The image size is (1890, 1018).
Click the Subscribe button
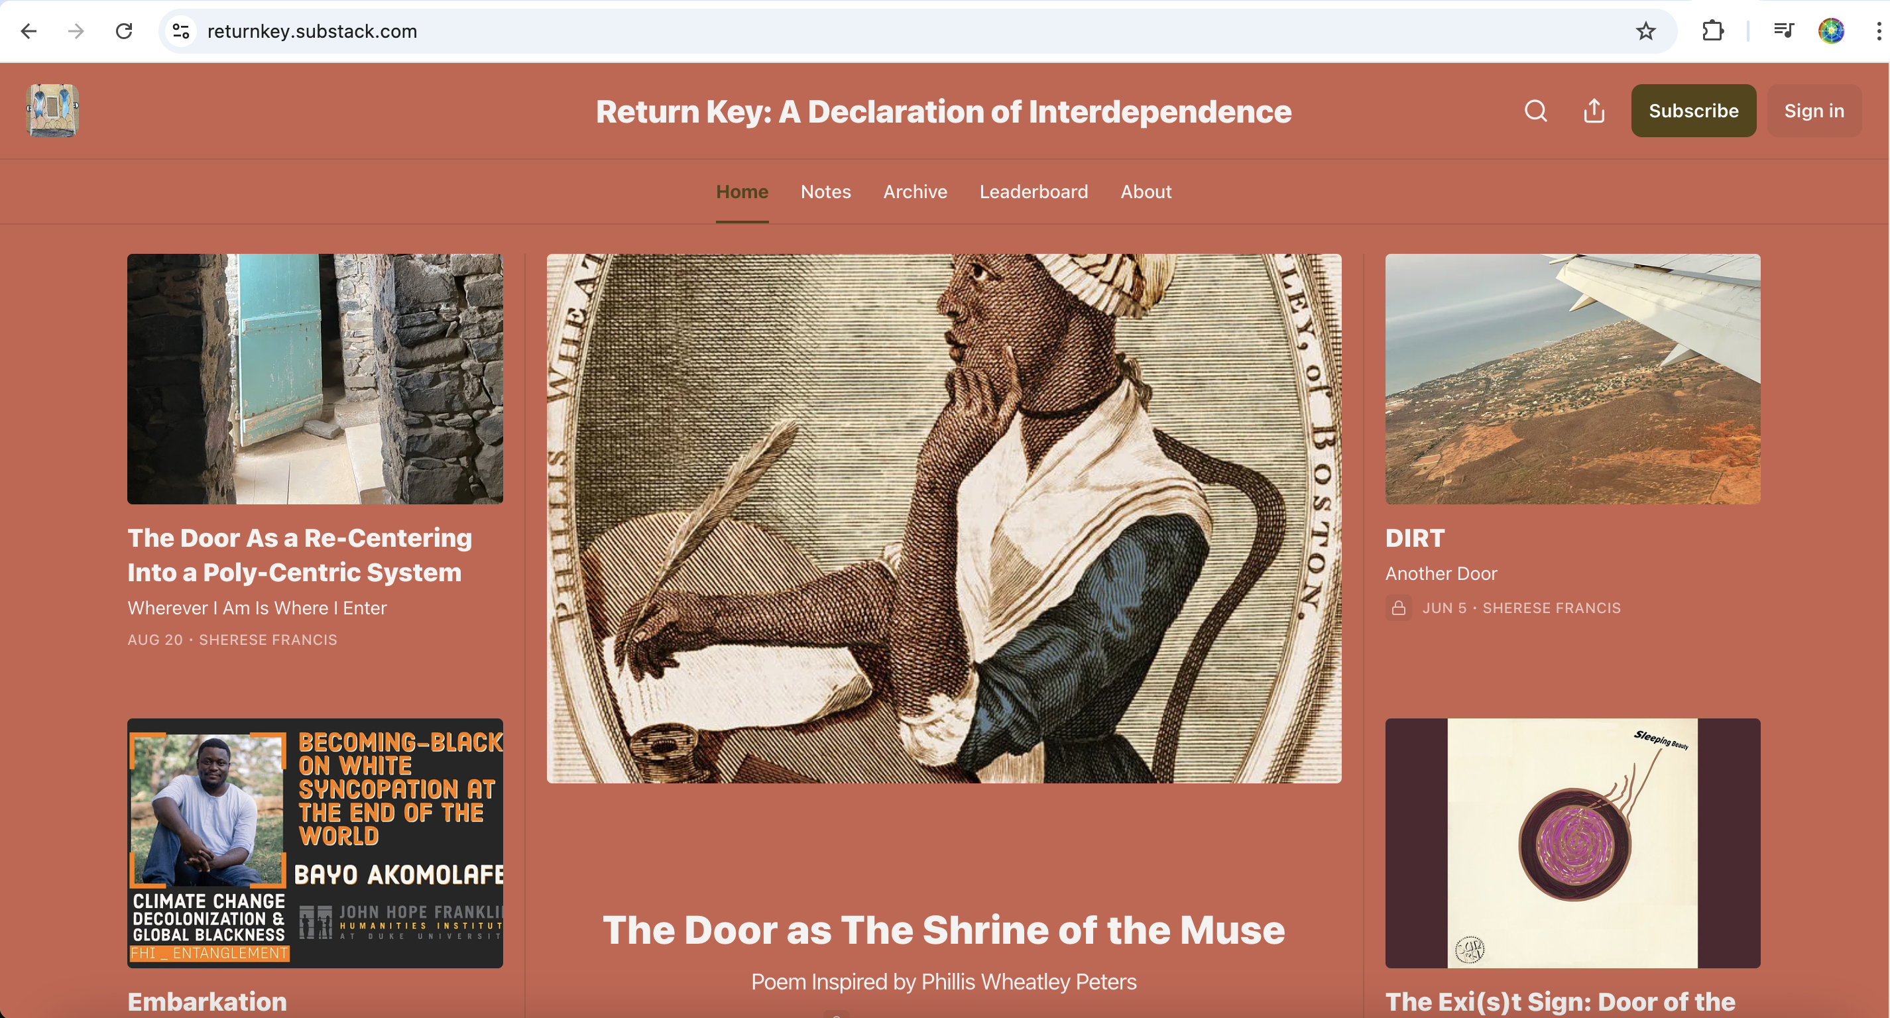[1693, 111]
